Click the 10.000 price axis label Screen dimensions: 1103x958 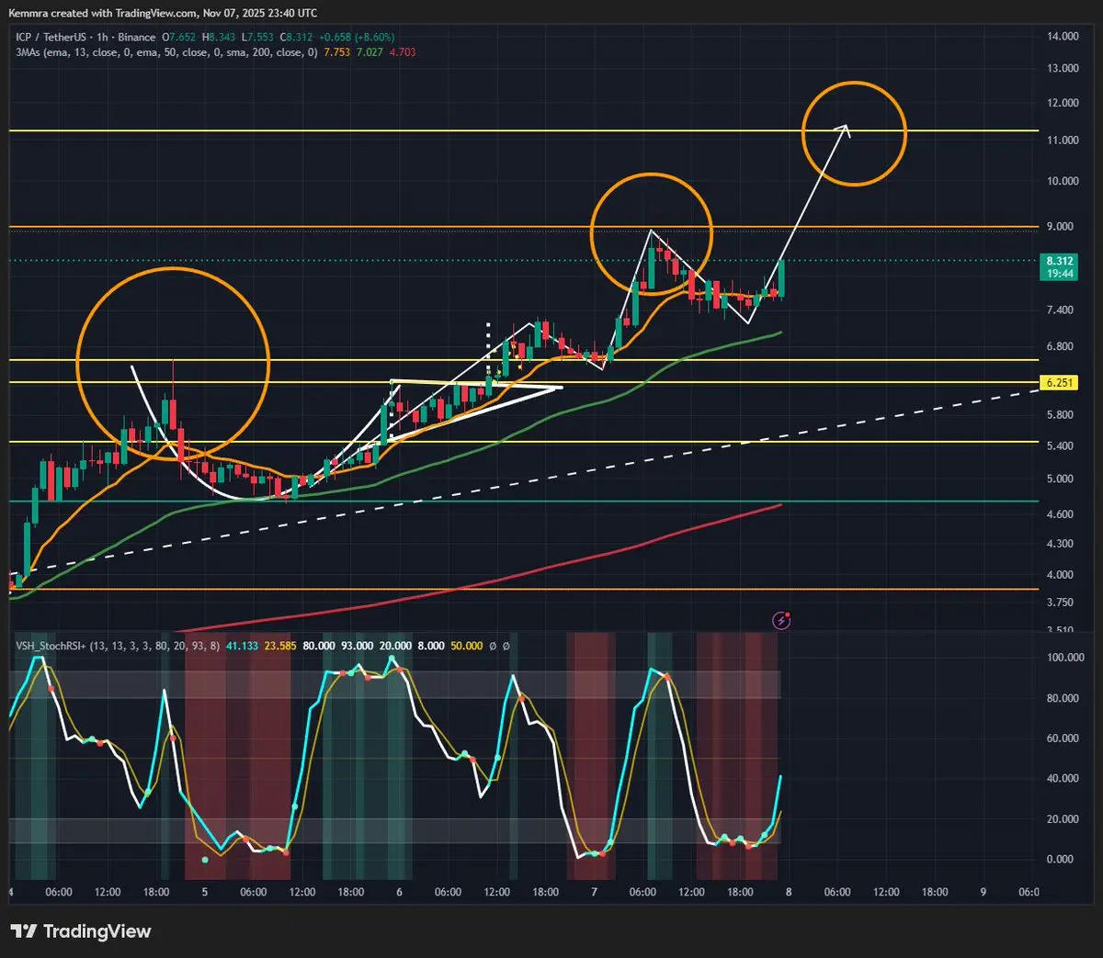pyautogui.click(x=1063, y=181)
